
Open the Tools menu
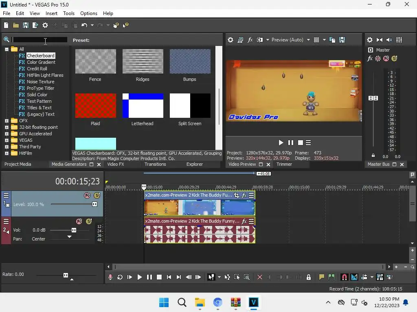(x=68, y=13)
